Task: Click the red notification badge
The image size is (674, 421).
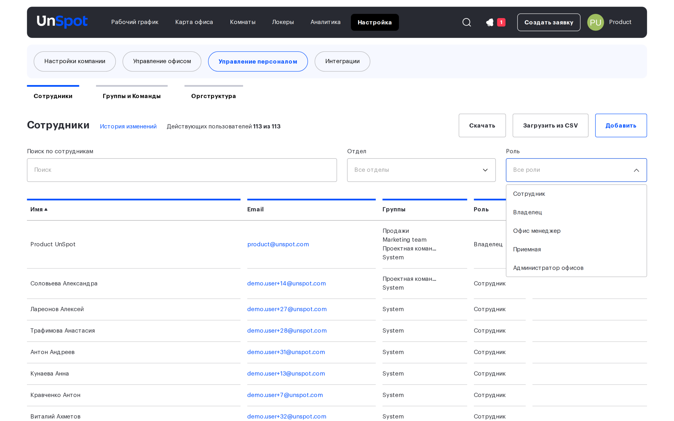Action: click(x=501, y=22)
